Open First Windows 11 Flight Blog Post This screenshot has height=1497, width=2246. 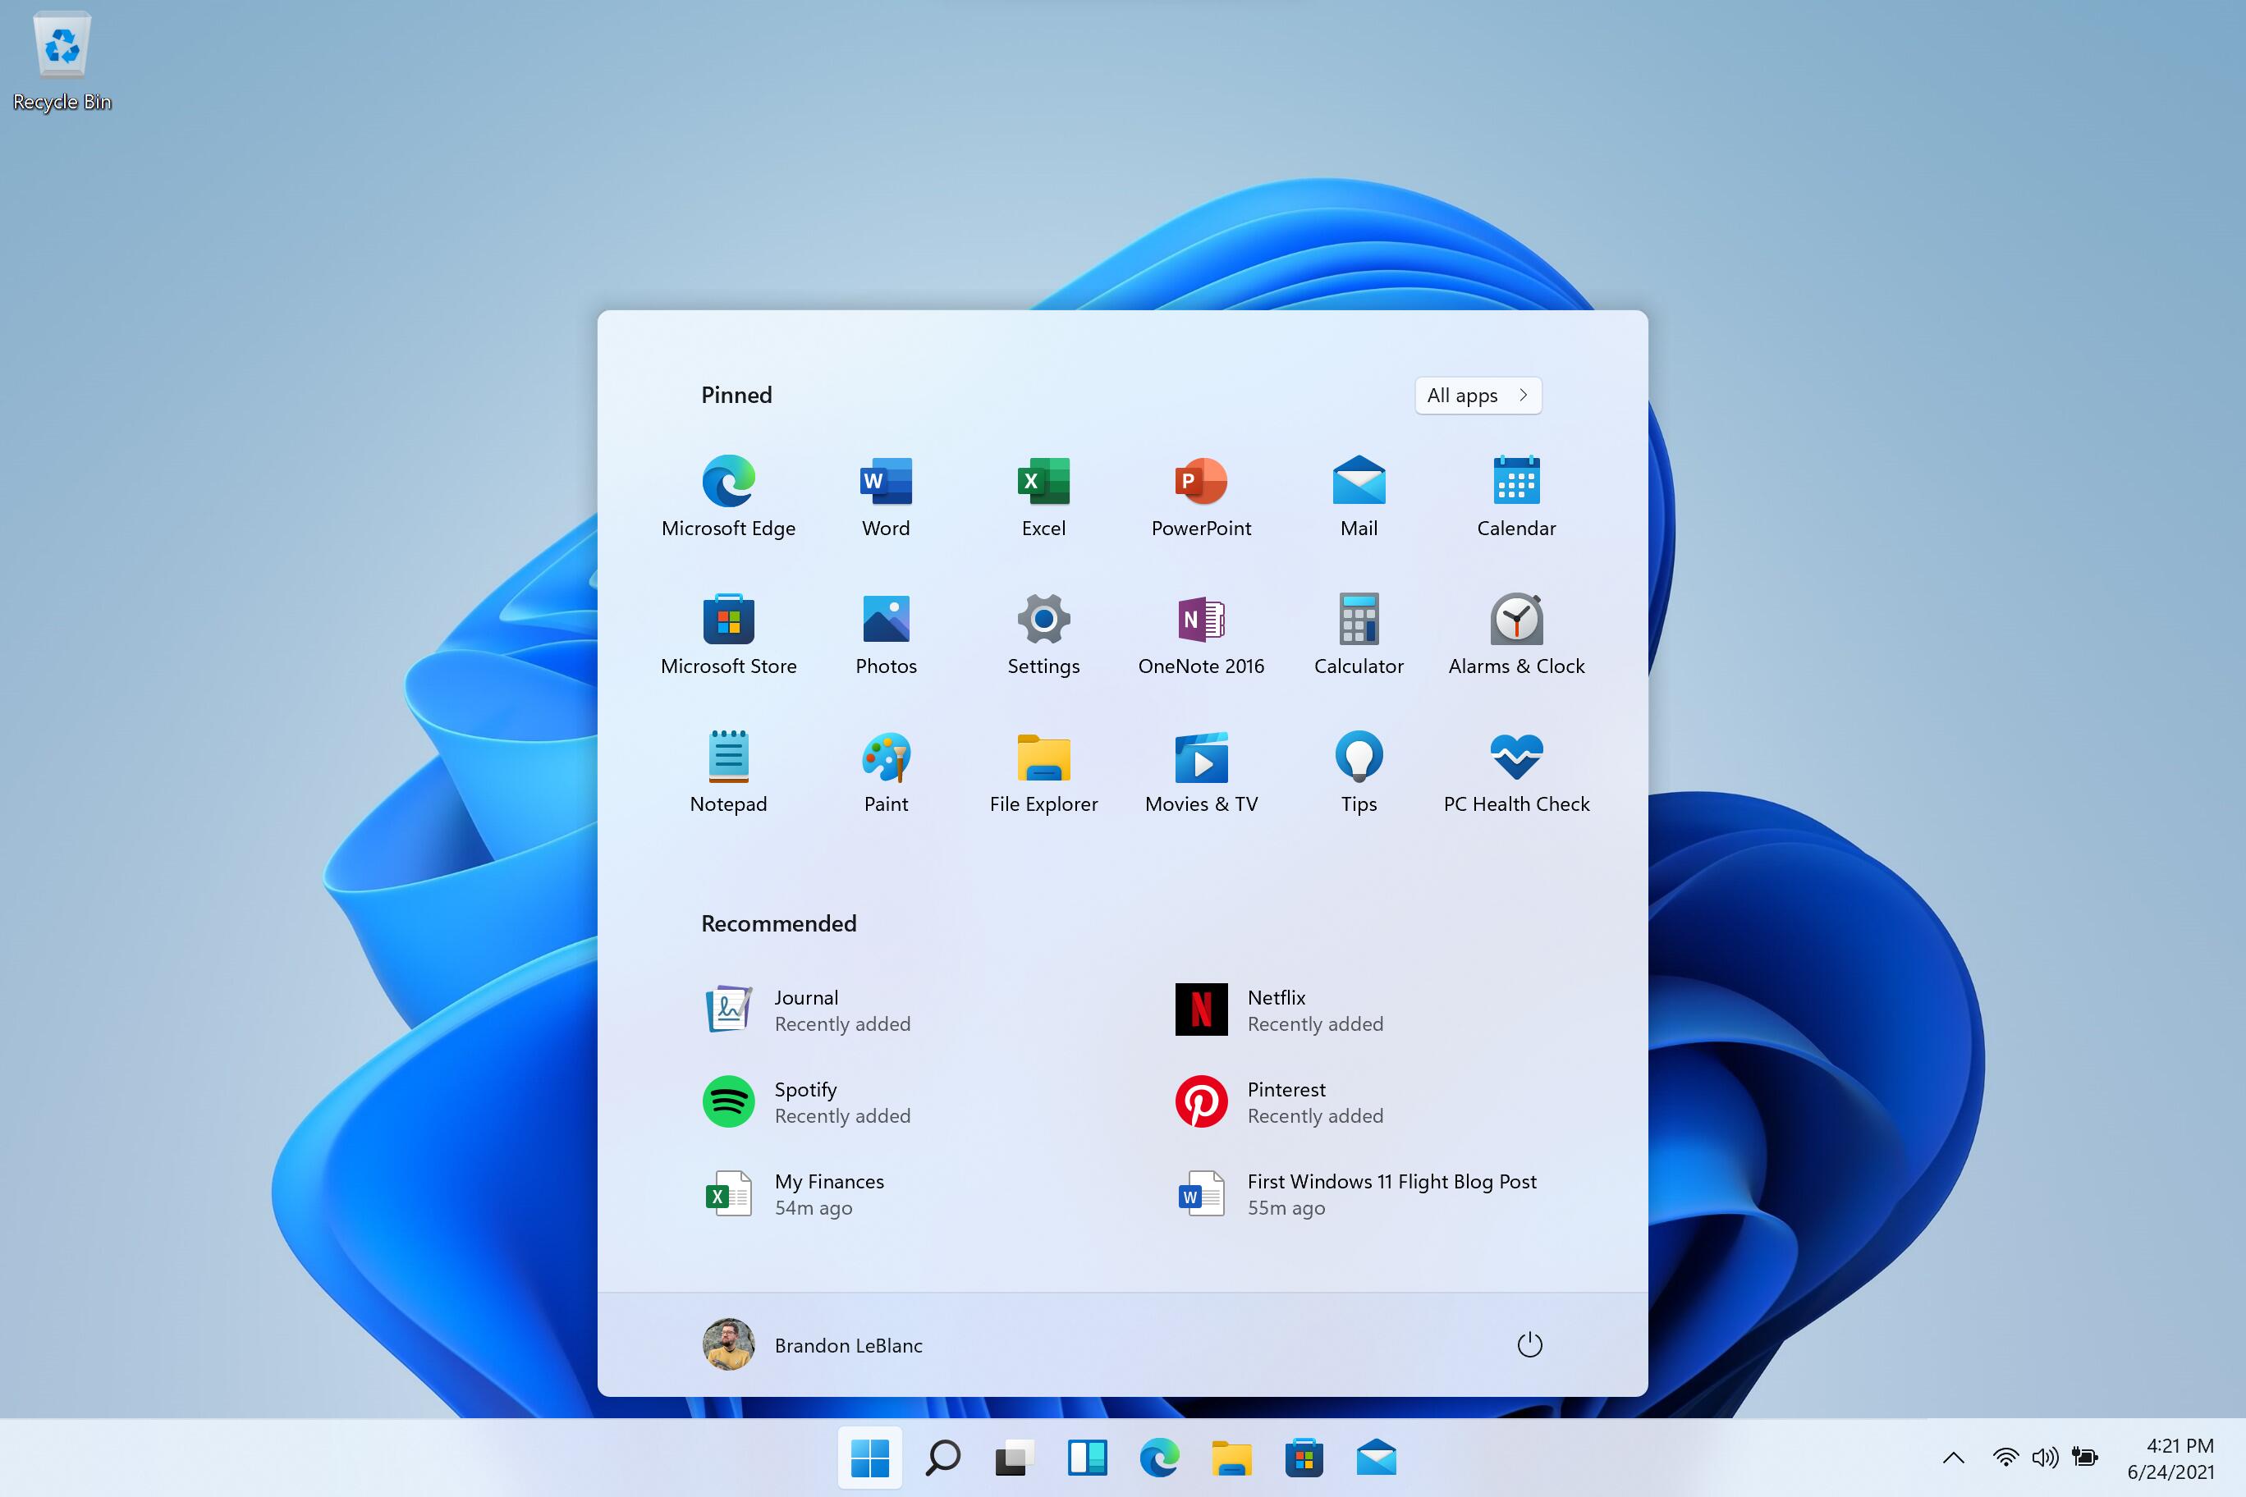1392,1195
